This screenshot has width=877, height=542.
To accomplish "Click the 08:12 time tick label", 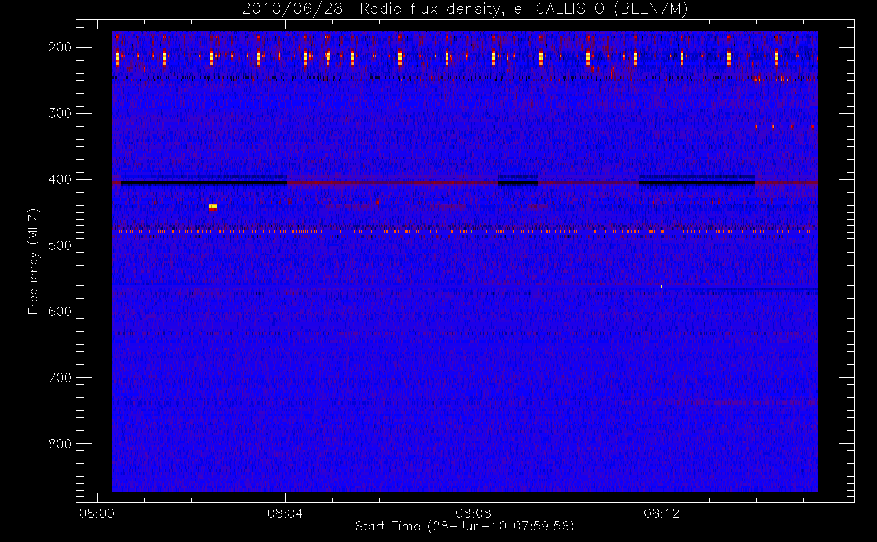I will click(x=661, y=513).
